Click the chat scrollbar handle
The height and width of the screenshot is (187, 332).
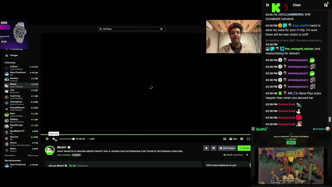(330, 119)
